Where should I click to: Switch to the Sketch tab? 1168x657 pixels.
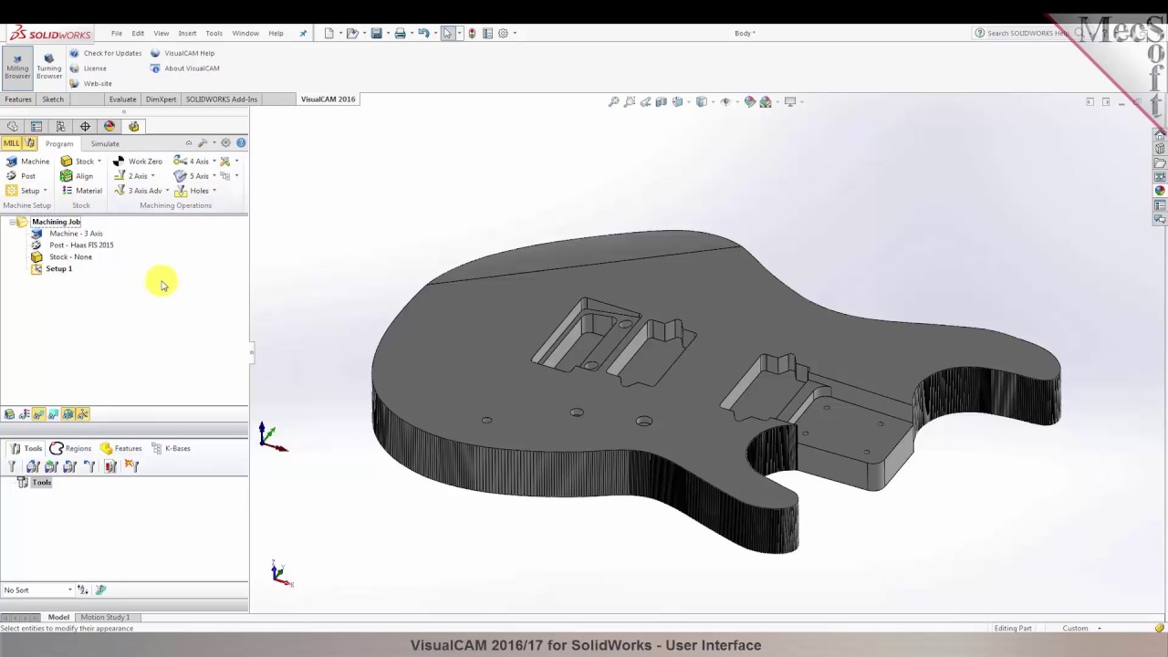pyautogui.click(x=53, y=99)
